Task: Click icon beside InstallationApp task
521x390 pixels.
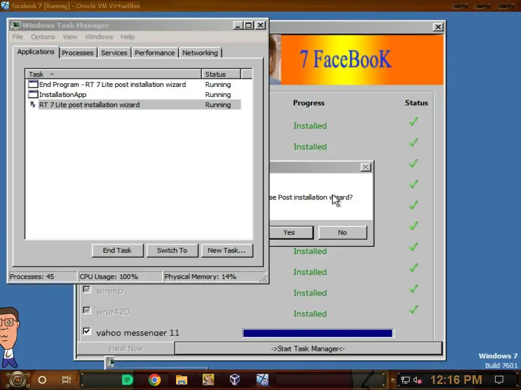Action: coord(33,94)
